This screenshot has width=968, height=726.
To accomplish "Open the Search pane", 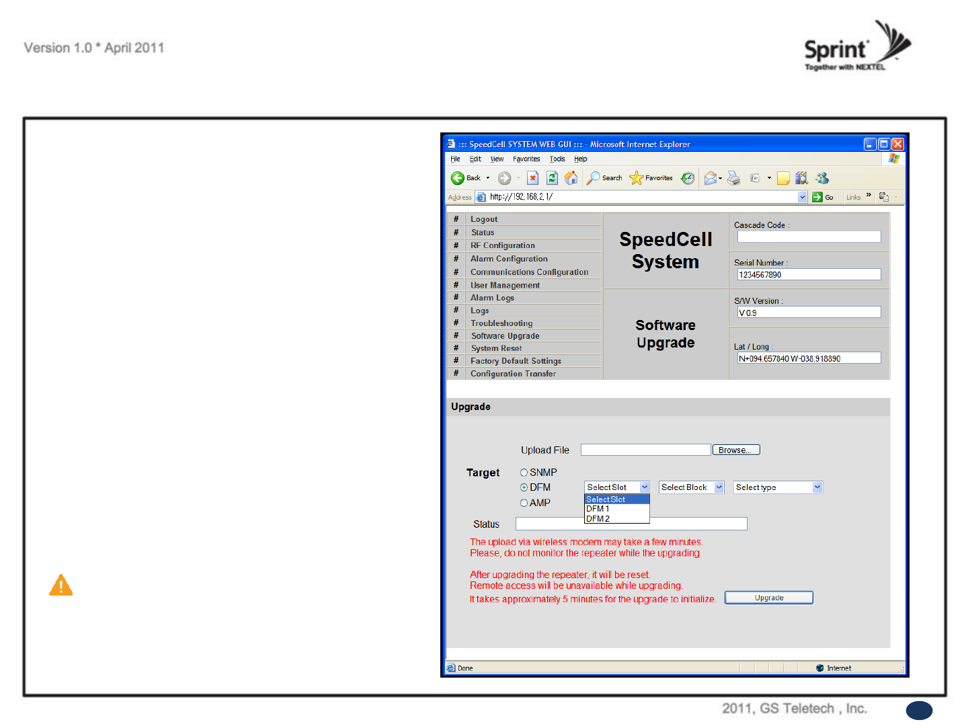I will coord(604,178).
